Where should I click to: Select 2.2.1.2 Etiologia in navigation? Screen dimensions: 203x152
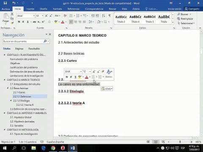[21, 100]
